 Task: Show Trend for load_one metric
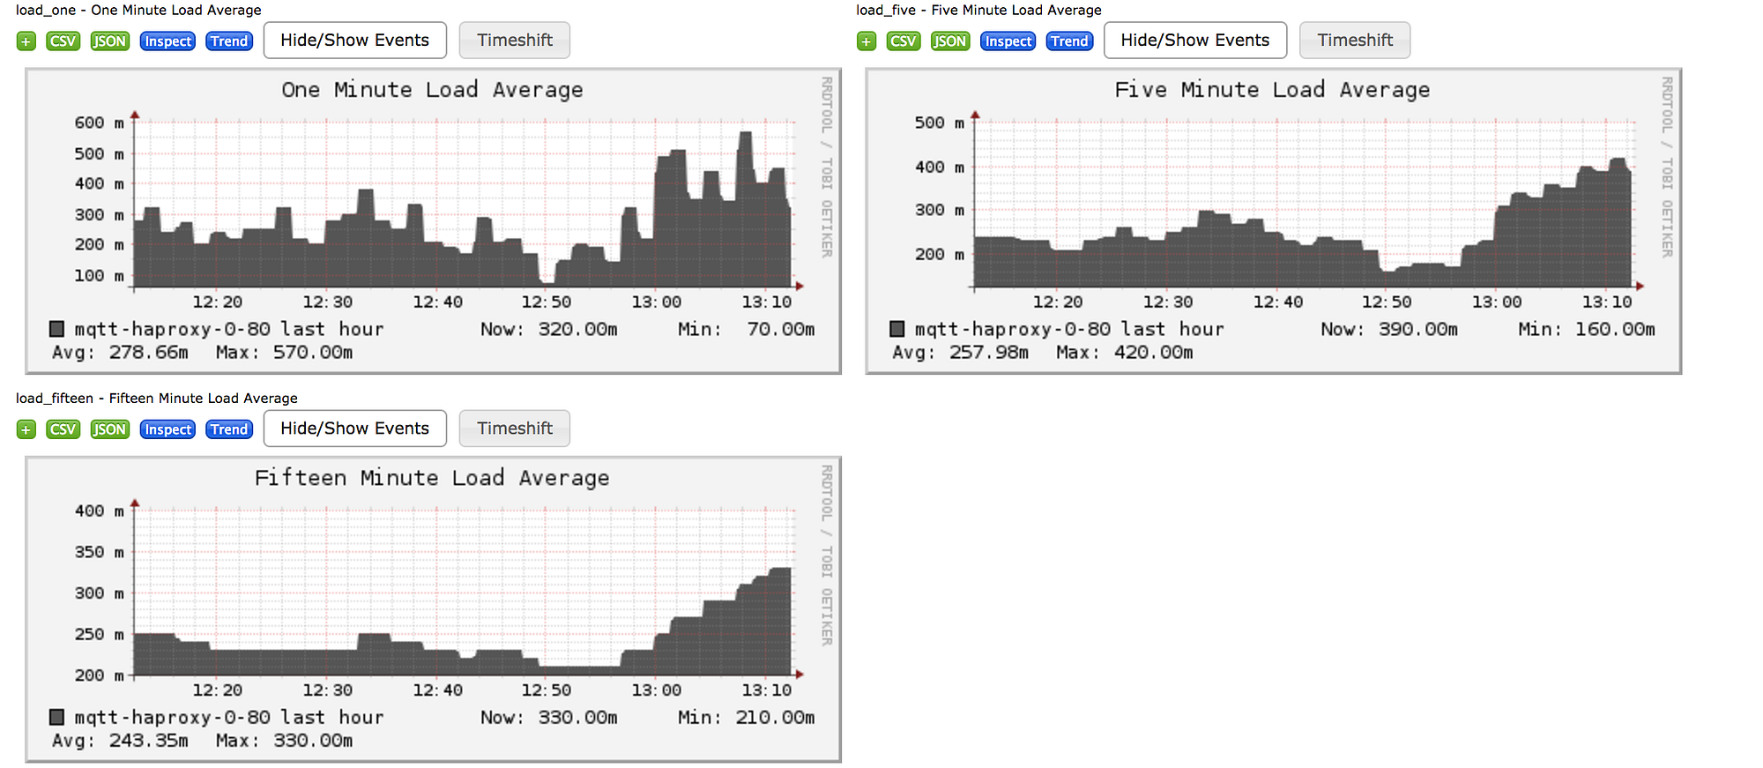(229, 41)
